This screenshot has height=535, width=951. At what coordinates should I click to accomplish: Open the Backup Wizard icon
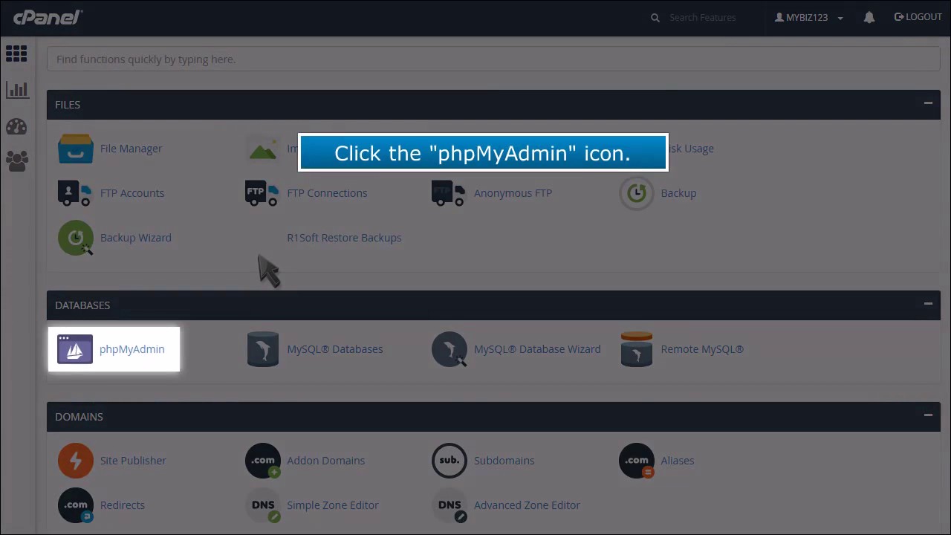click(75, 238)
